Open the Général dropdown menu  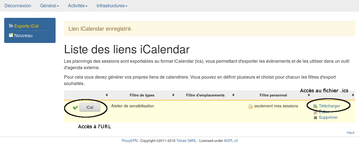click(49, 6)
